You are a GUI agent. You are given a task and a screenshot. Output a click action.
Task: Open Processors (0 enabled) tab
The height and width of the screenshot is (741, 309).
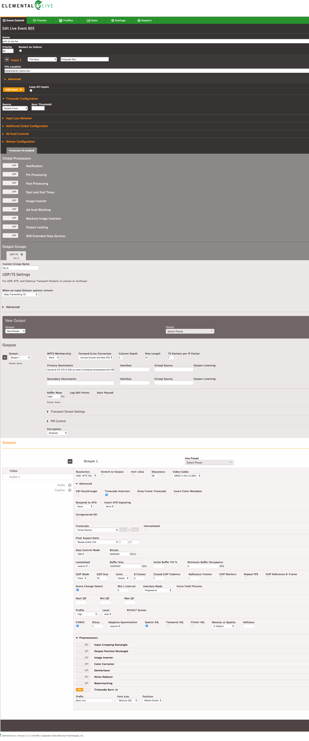tap(22, 150)
